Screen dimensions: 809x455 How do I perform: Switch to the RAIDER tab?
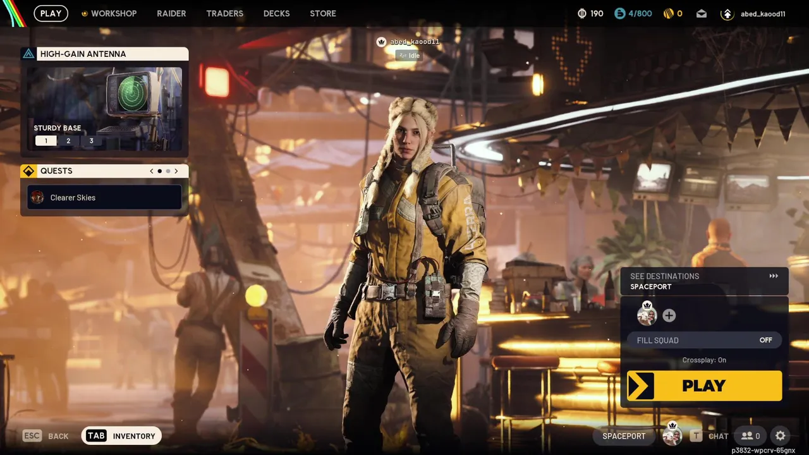coord(171,13)
